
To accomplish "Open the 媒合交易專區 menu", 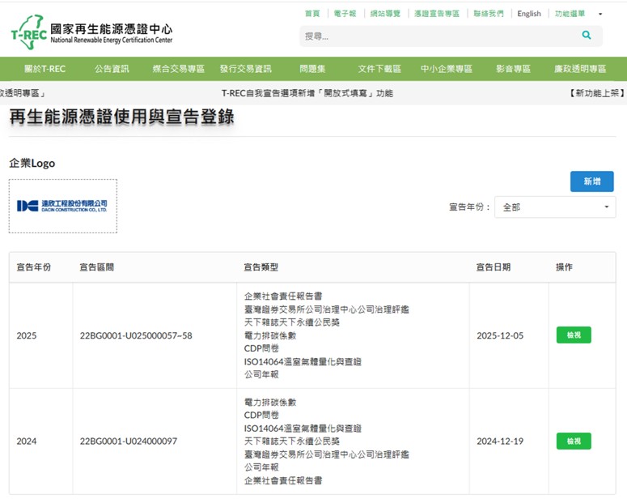I will [179, 69].
